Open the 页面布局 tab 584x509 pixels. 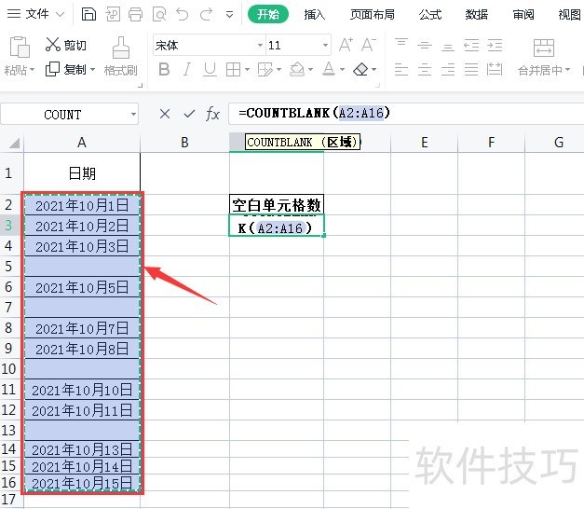tap(372, 15)
